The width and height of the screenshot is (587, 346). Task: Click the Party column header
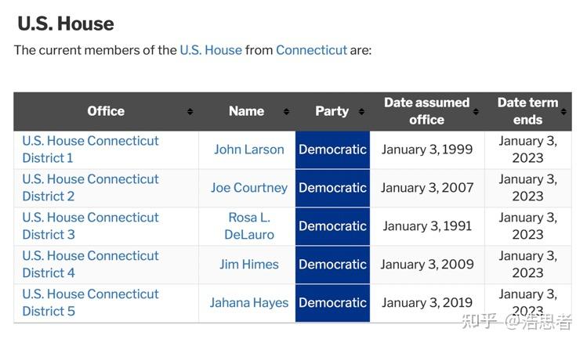(332, 111)
